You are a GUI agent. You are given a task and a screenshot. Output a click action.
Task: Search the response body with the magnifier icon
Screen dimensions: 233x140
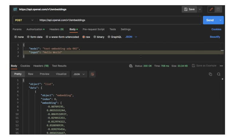(218, 74)
